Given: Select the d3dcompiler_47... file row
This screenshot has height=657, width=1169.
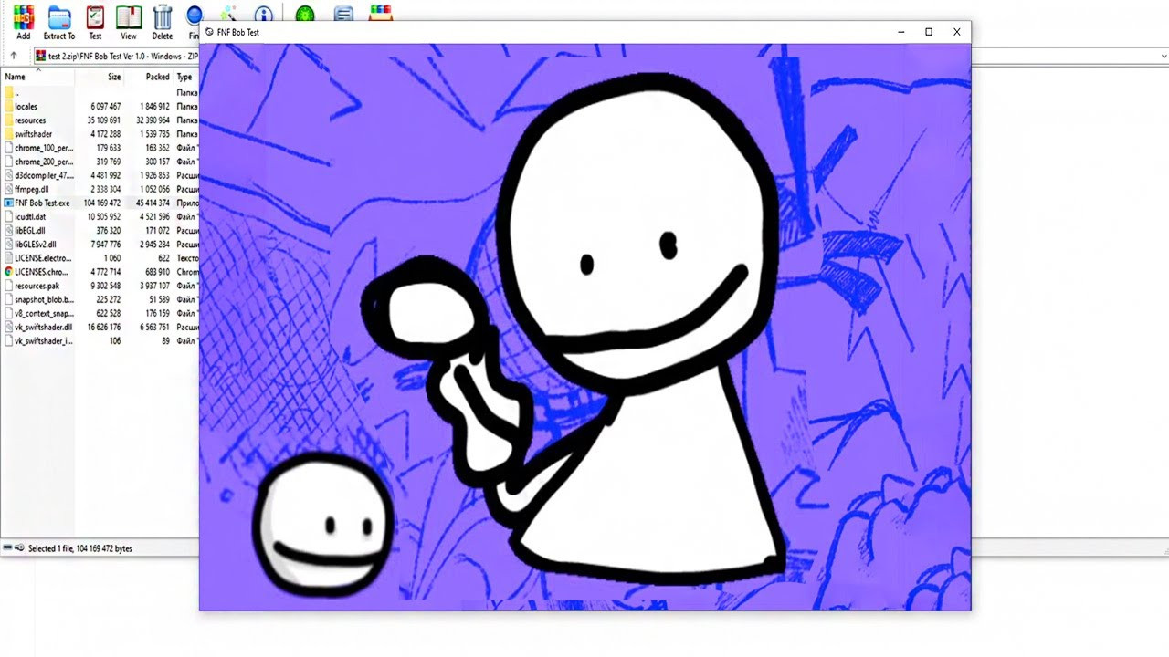Looking at the screenshot, I should (x=100, y=175).
